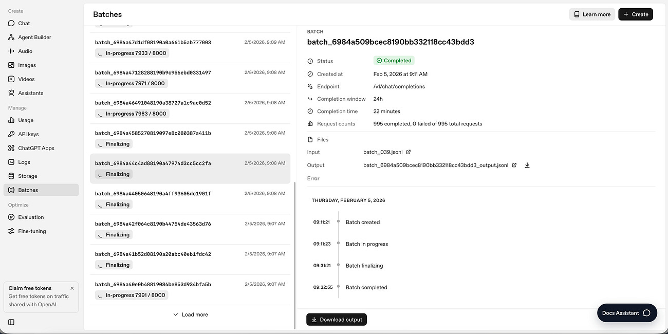
Task: Click download icon next to output file
Action: [x=527, y=165]
